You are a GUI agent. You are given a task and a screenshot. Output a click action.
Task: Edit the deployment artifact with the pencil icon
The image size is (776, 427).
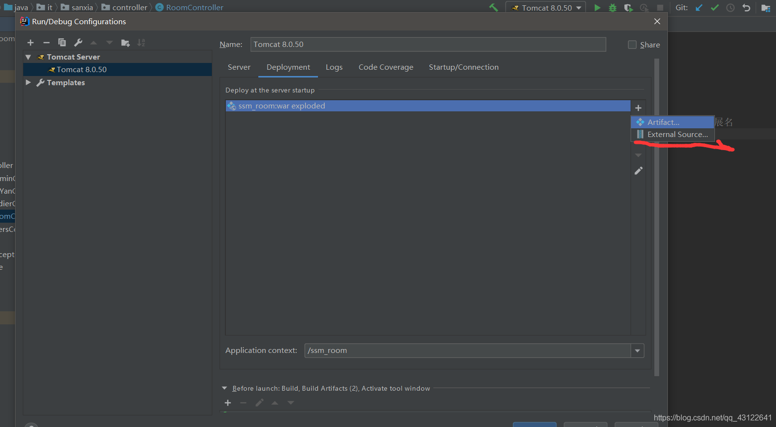tap(638, 171)
